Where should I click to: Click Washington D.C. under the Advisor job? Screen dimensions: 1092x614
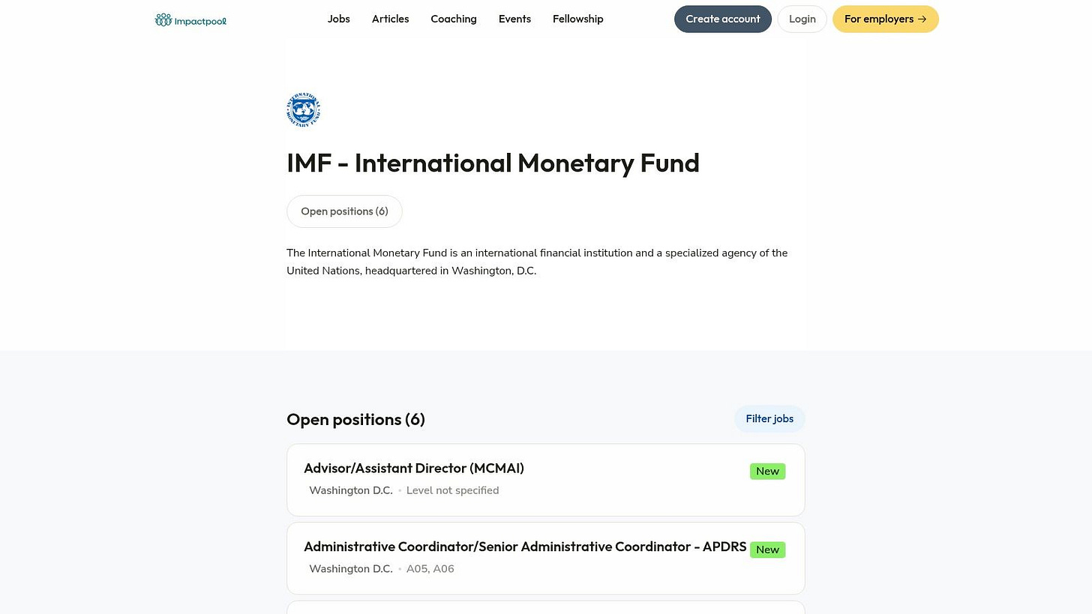(350, 490)
